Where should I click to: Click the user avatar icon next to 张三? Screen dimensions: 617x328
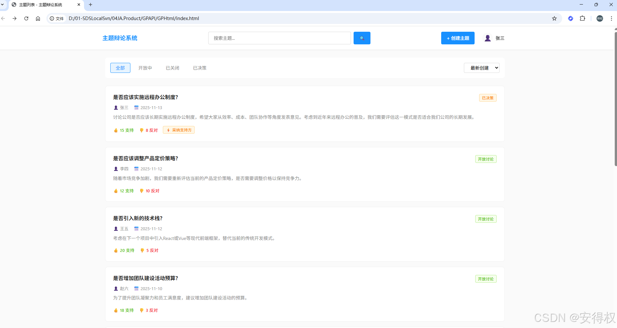pos(487,38)
